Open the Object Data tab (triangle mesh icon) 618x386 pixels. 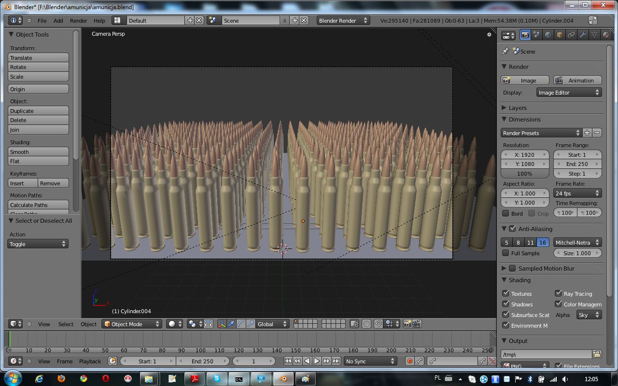594,35
